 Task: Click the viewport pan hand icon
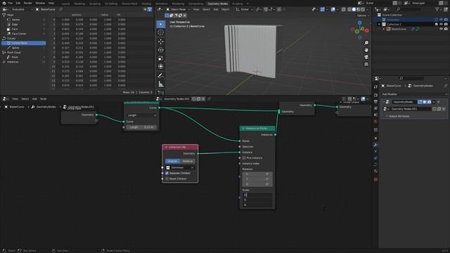(366, 50)
